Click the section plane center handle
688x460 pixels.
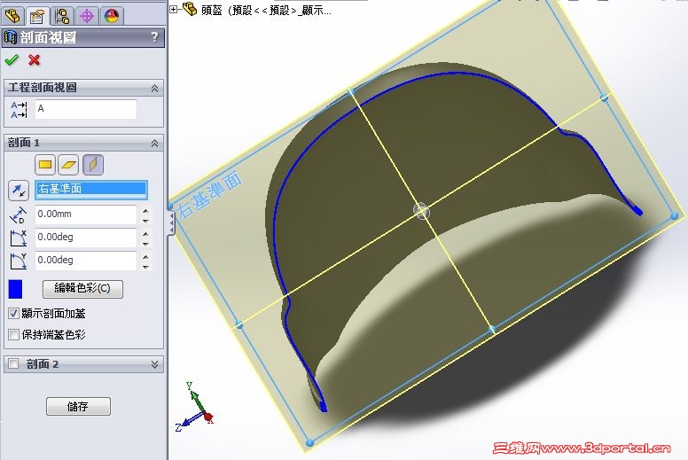pos(422,211)
